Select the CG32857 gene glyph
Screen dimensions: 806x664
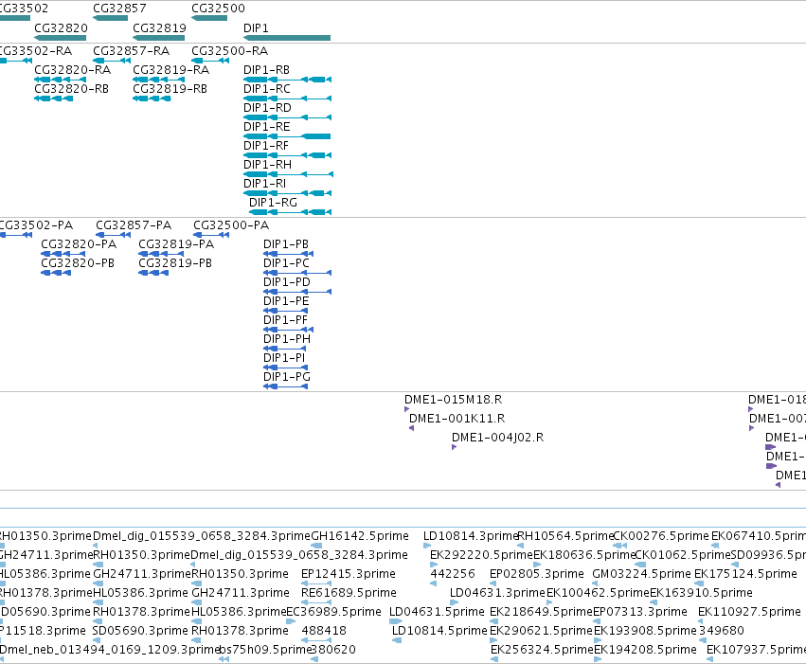[111, 18]
